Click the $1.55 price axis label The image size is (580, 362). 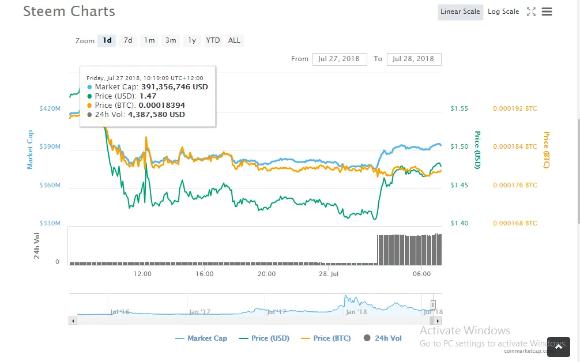click(459, 108)
